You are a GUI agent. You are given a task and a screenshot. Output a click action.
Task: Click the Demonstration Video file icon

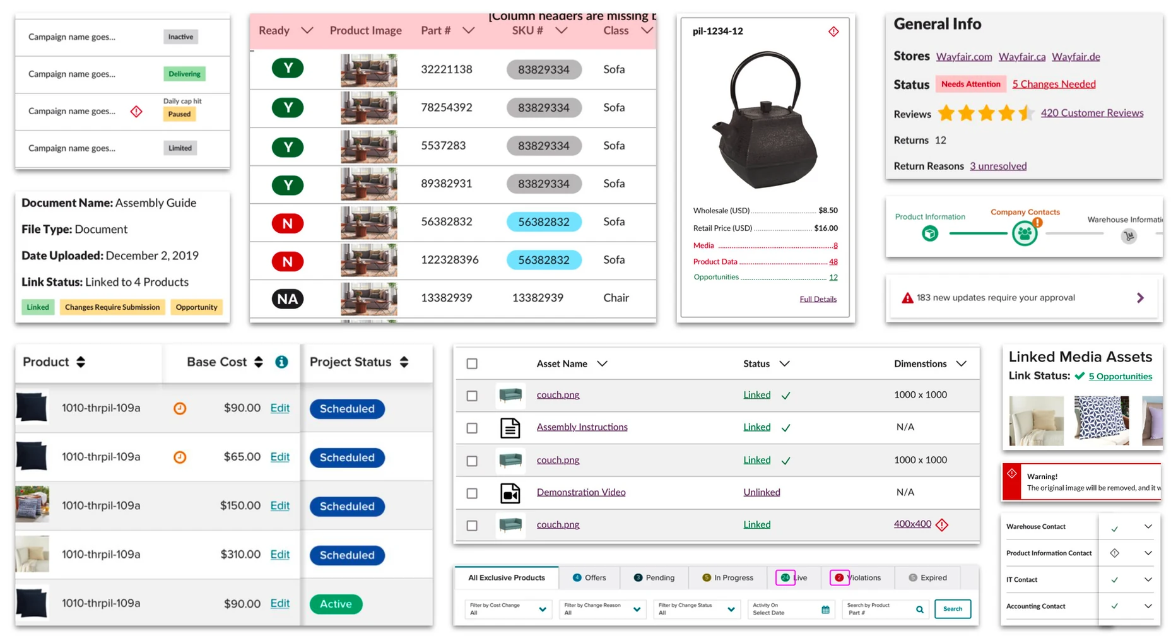pos(510,493)
